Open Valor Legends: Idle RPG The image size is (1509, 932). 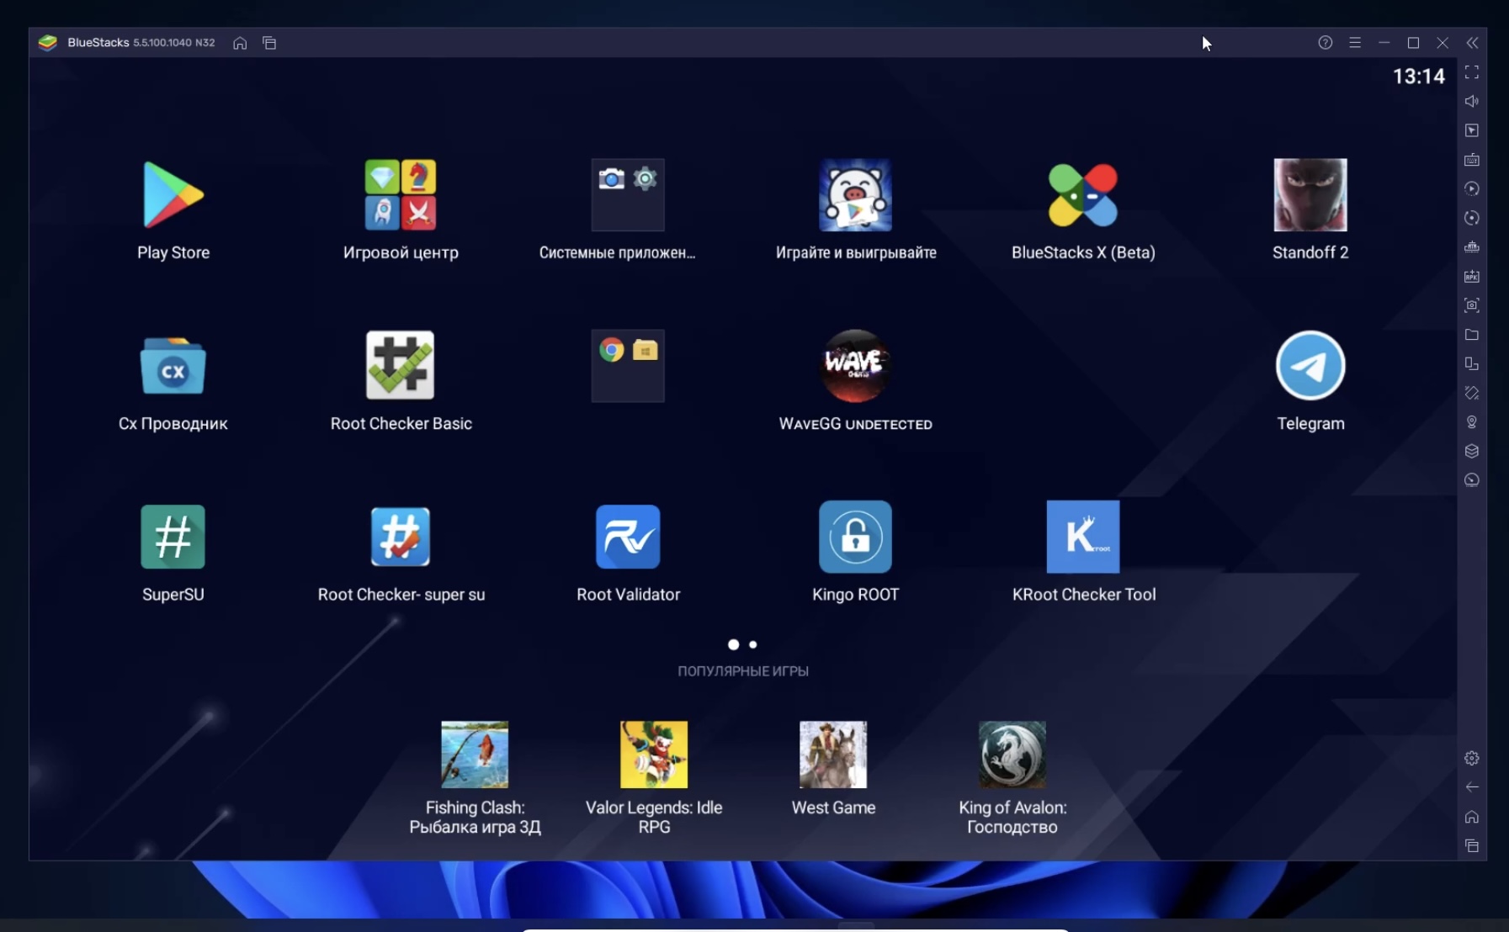654,755
